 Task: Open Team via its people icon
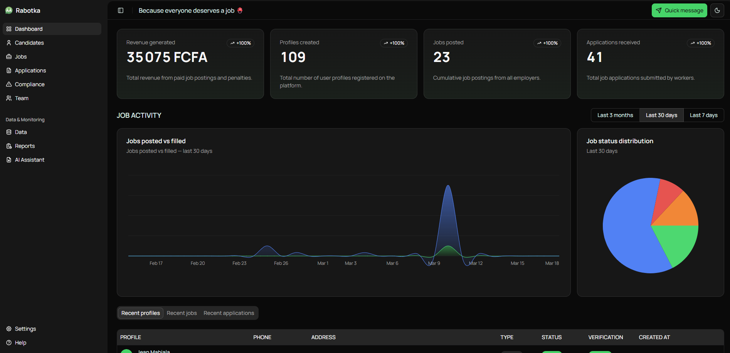pyautogui.click(x=9, y=98)
